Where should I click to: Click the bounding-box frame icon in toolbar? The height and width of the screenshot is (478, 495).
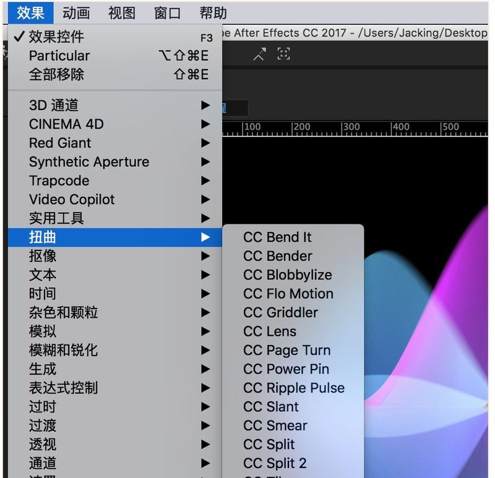[283, 54]
